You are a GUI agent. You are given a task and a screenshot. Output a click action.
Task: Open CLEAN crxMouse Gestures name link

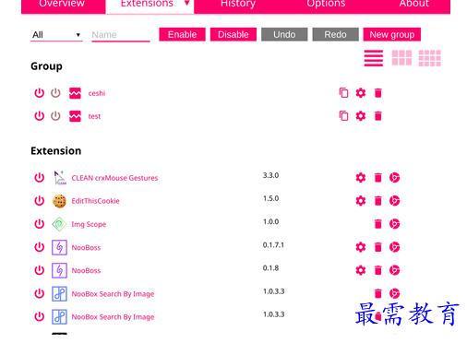tap(114, 178)
